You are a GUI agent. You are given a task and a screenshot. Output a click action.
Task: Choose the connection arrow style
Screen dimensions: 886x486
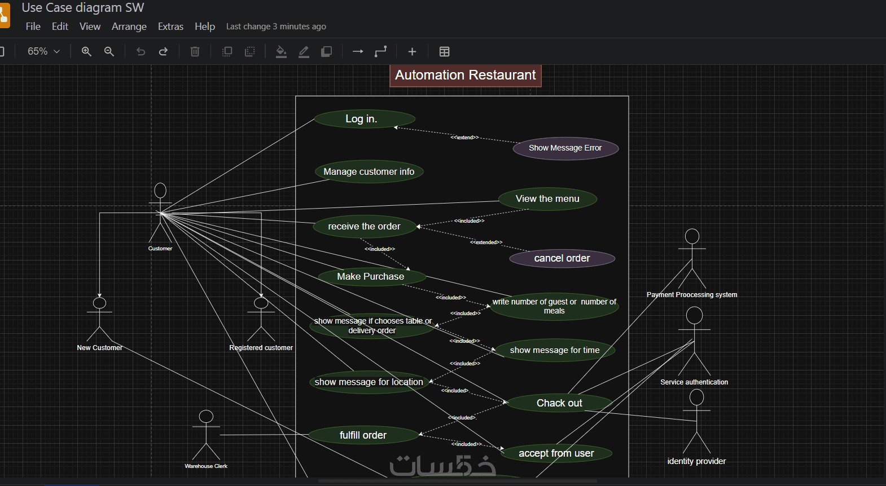(x=358, y=51)
